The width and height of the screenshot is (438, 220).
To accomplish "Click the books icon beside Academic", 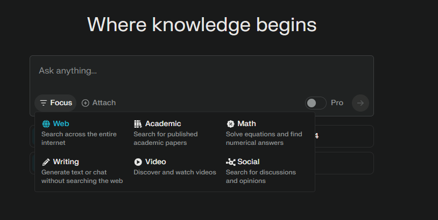I will click(138, 123).
